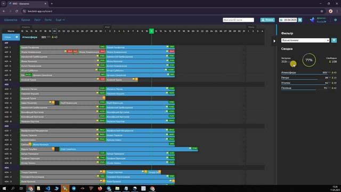Click the orange marker on row 403 - 5 gray booking

point(53,149)
